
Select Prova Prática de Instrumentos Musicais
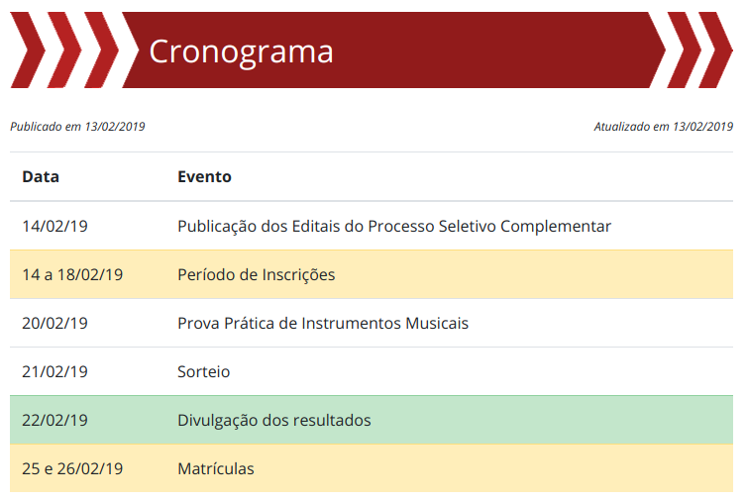[323, 323]
